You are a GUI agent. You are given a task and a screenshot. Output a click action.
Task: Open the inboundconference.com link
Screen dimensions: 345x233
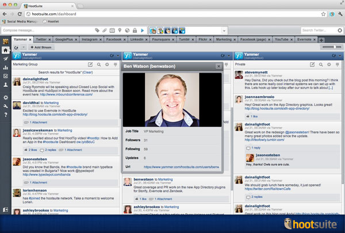pos(66,94)
